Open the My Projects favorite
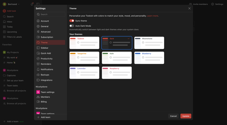Image resolution: width=227 pixels, height=125 pixels. [x=13, y=52]
